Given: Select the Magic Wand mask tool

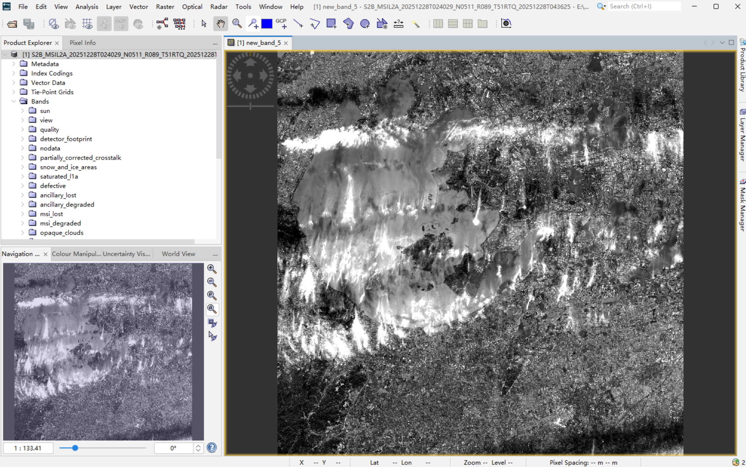Looking at the screenshot, I should (x=416, y=24).
